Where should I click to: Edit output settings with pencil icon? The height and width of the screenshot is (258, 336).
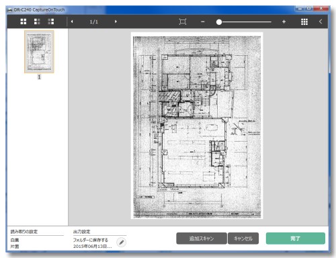pos(122,243)
